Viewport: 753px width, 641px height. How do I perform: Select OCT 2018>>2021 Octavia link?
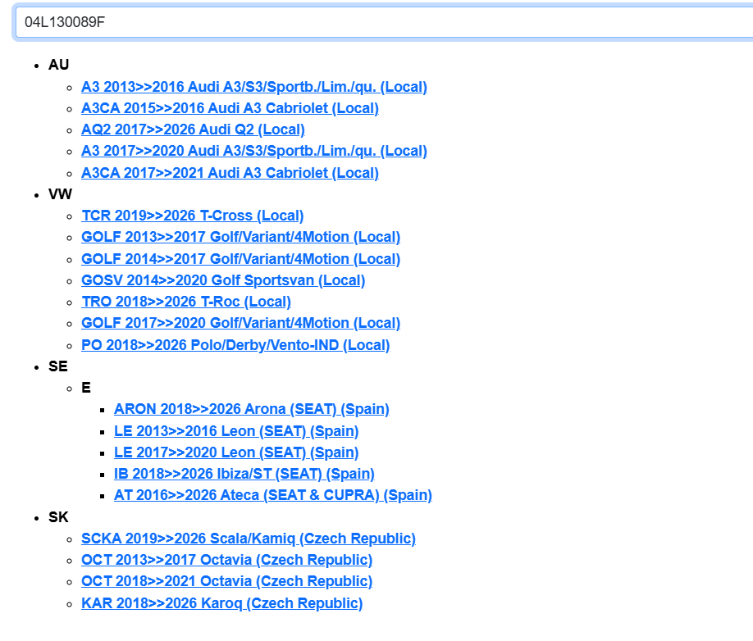pos(226,581)
